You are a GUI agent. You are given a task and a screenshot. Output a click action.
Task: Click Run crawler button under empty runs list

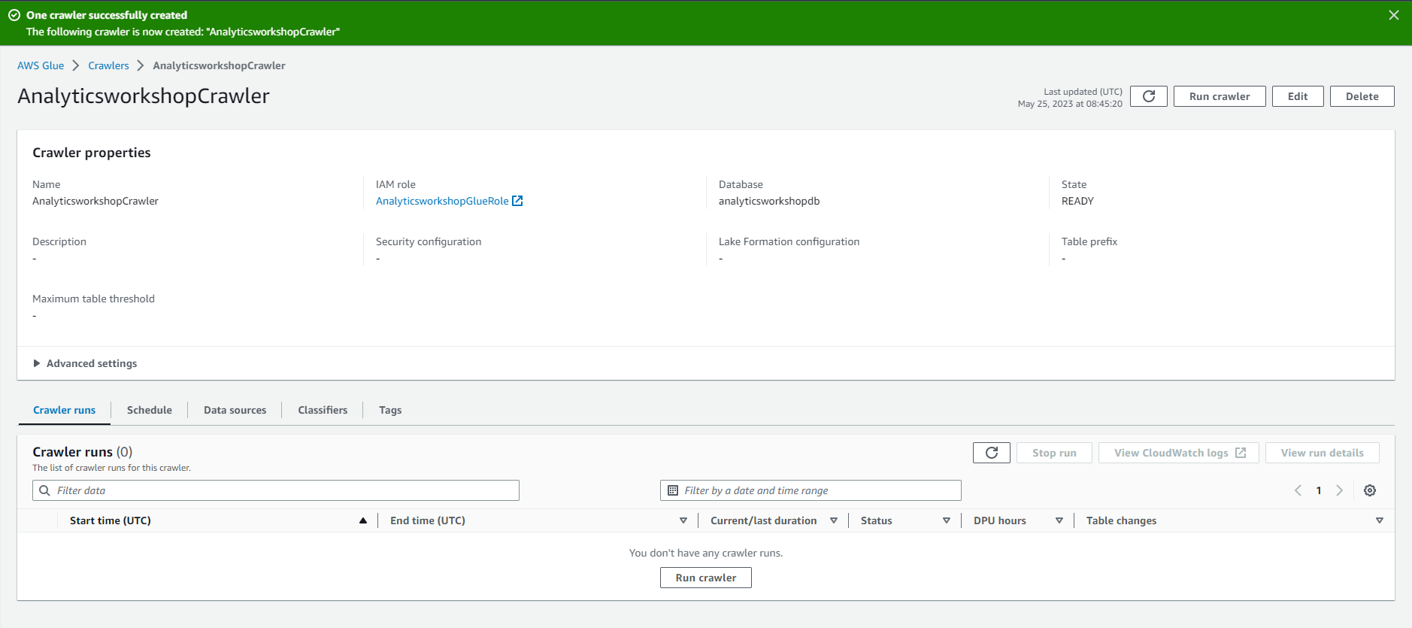click(x=706, y=578)
